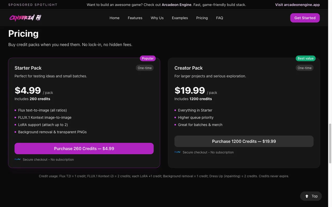
Task: Click the Get Started button
Action: [305, 18]
